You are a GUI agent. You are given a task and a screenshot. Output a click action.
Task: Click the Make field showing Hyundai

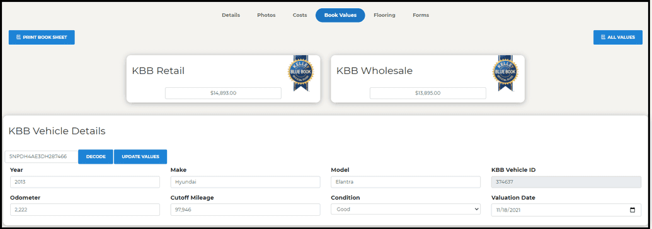click(245, 182)
